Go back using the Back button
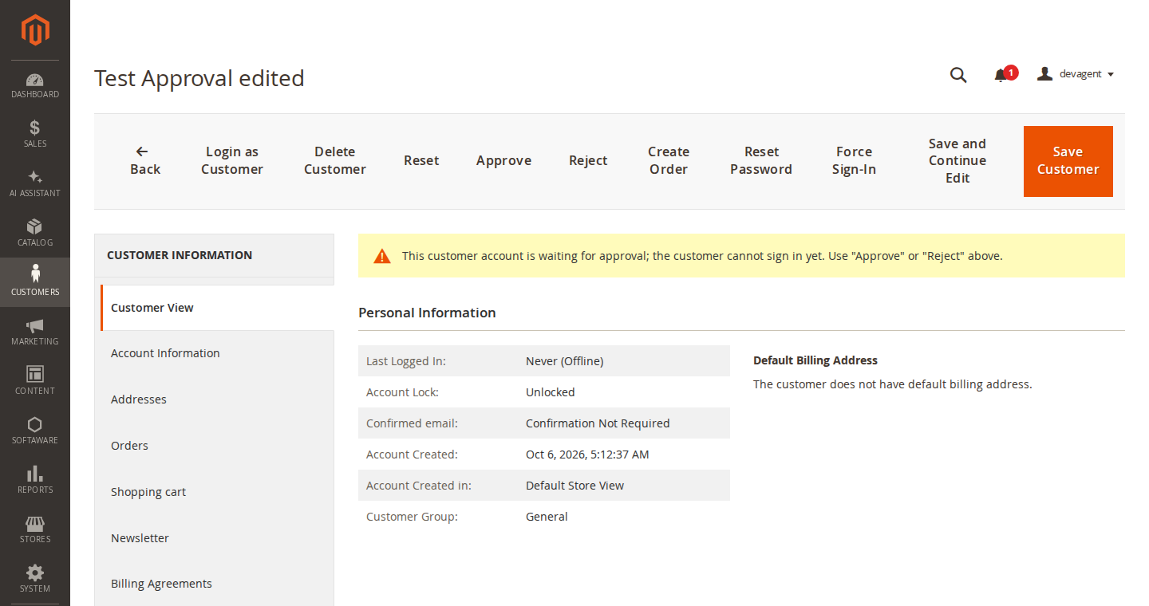The height and width of the screenshot is (606, 1149). (x=145, y=161)
